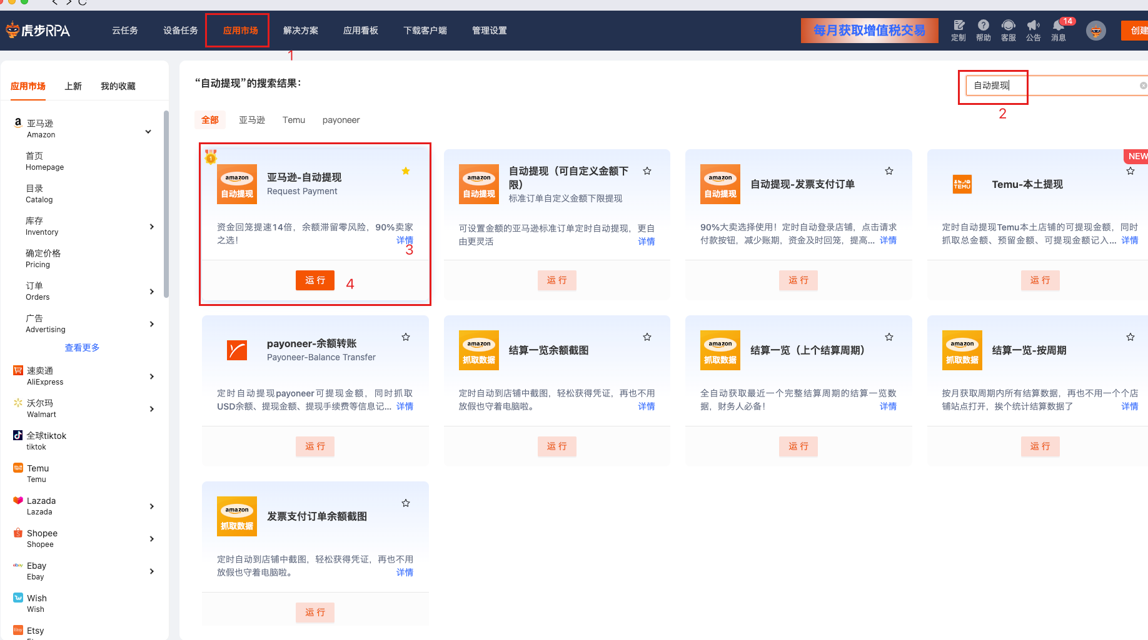This screenshot has width=1148, height=640.
Task: Go to 云任务 in the top navigation
Action: (x=125, y=31)
